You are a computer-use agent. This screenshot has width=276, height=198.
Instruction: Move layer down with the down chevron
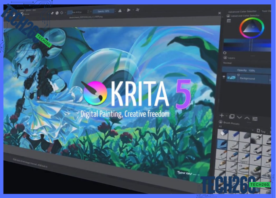[x=239, y=117]
